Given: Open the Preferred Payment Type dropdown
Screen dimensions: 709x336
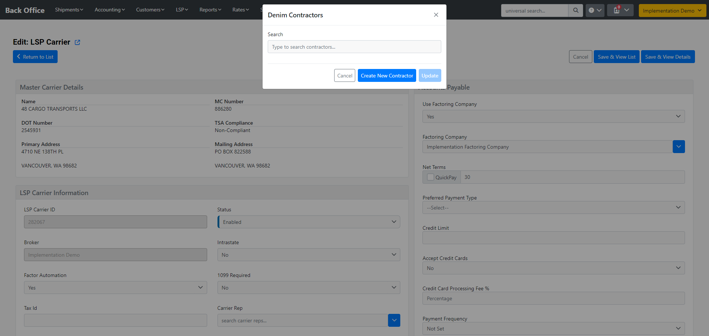Looking at the screenshot, I should [554, 208].
